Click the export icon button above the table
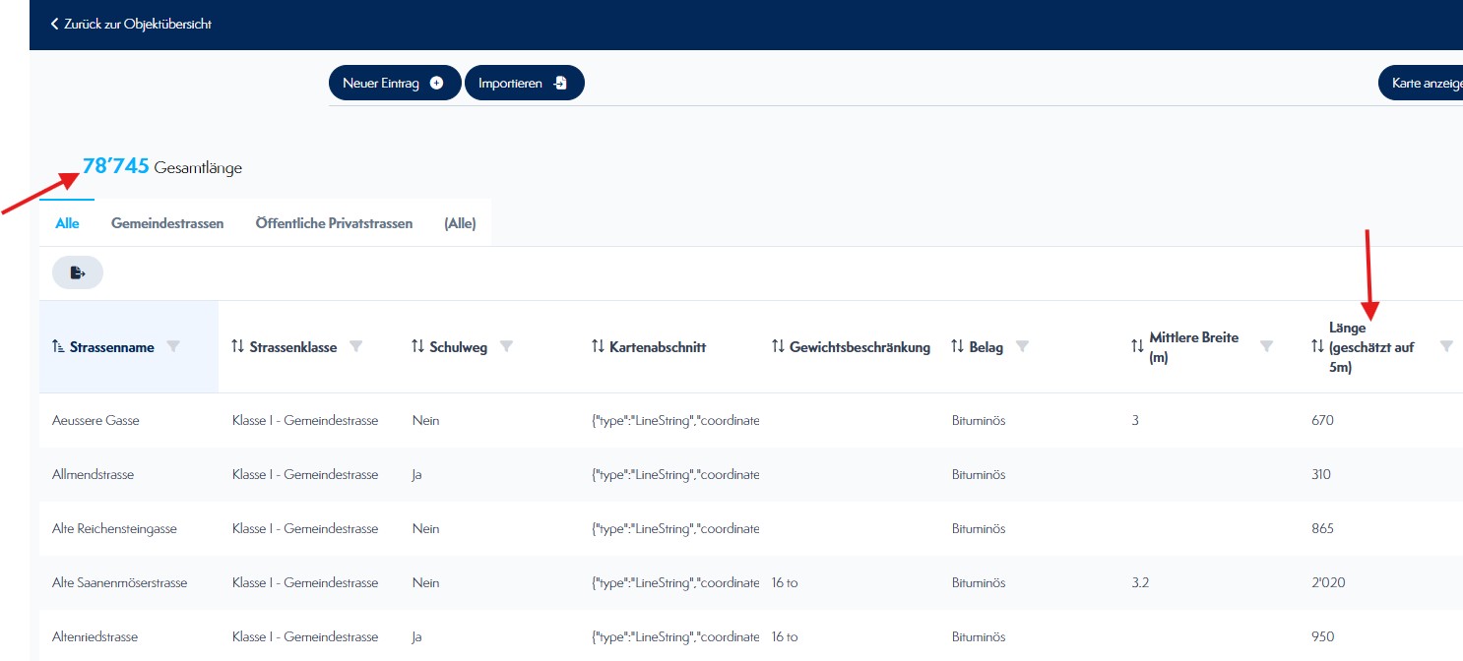The height and width of the screenshot is (661, 1463). [x=77, y=272]
